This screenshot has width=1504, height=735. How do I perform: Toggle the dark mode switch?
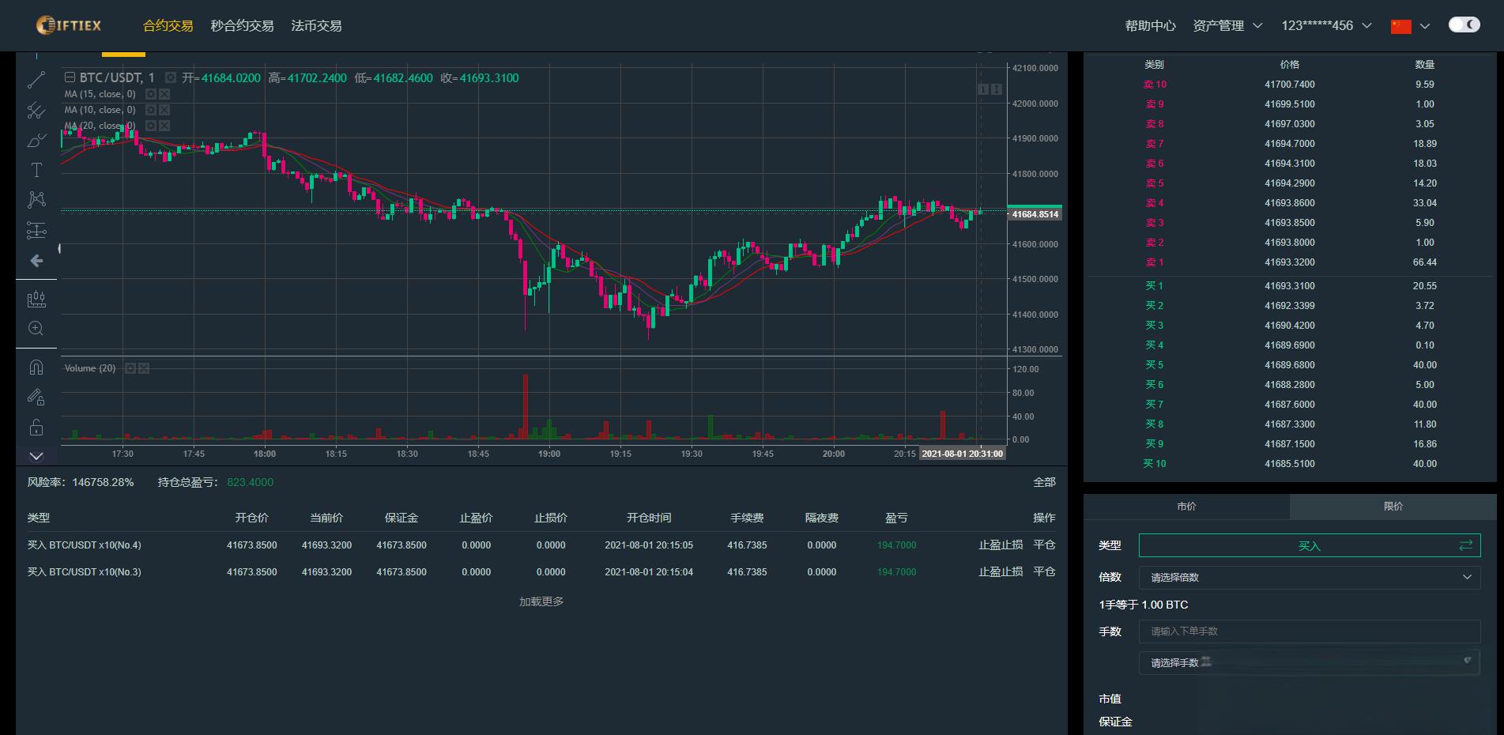1464,24
